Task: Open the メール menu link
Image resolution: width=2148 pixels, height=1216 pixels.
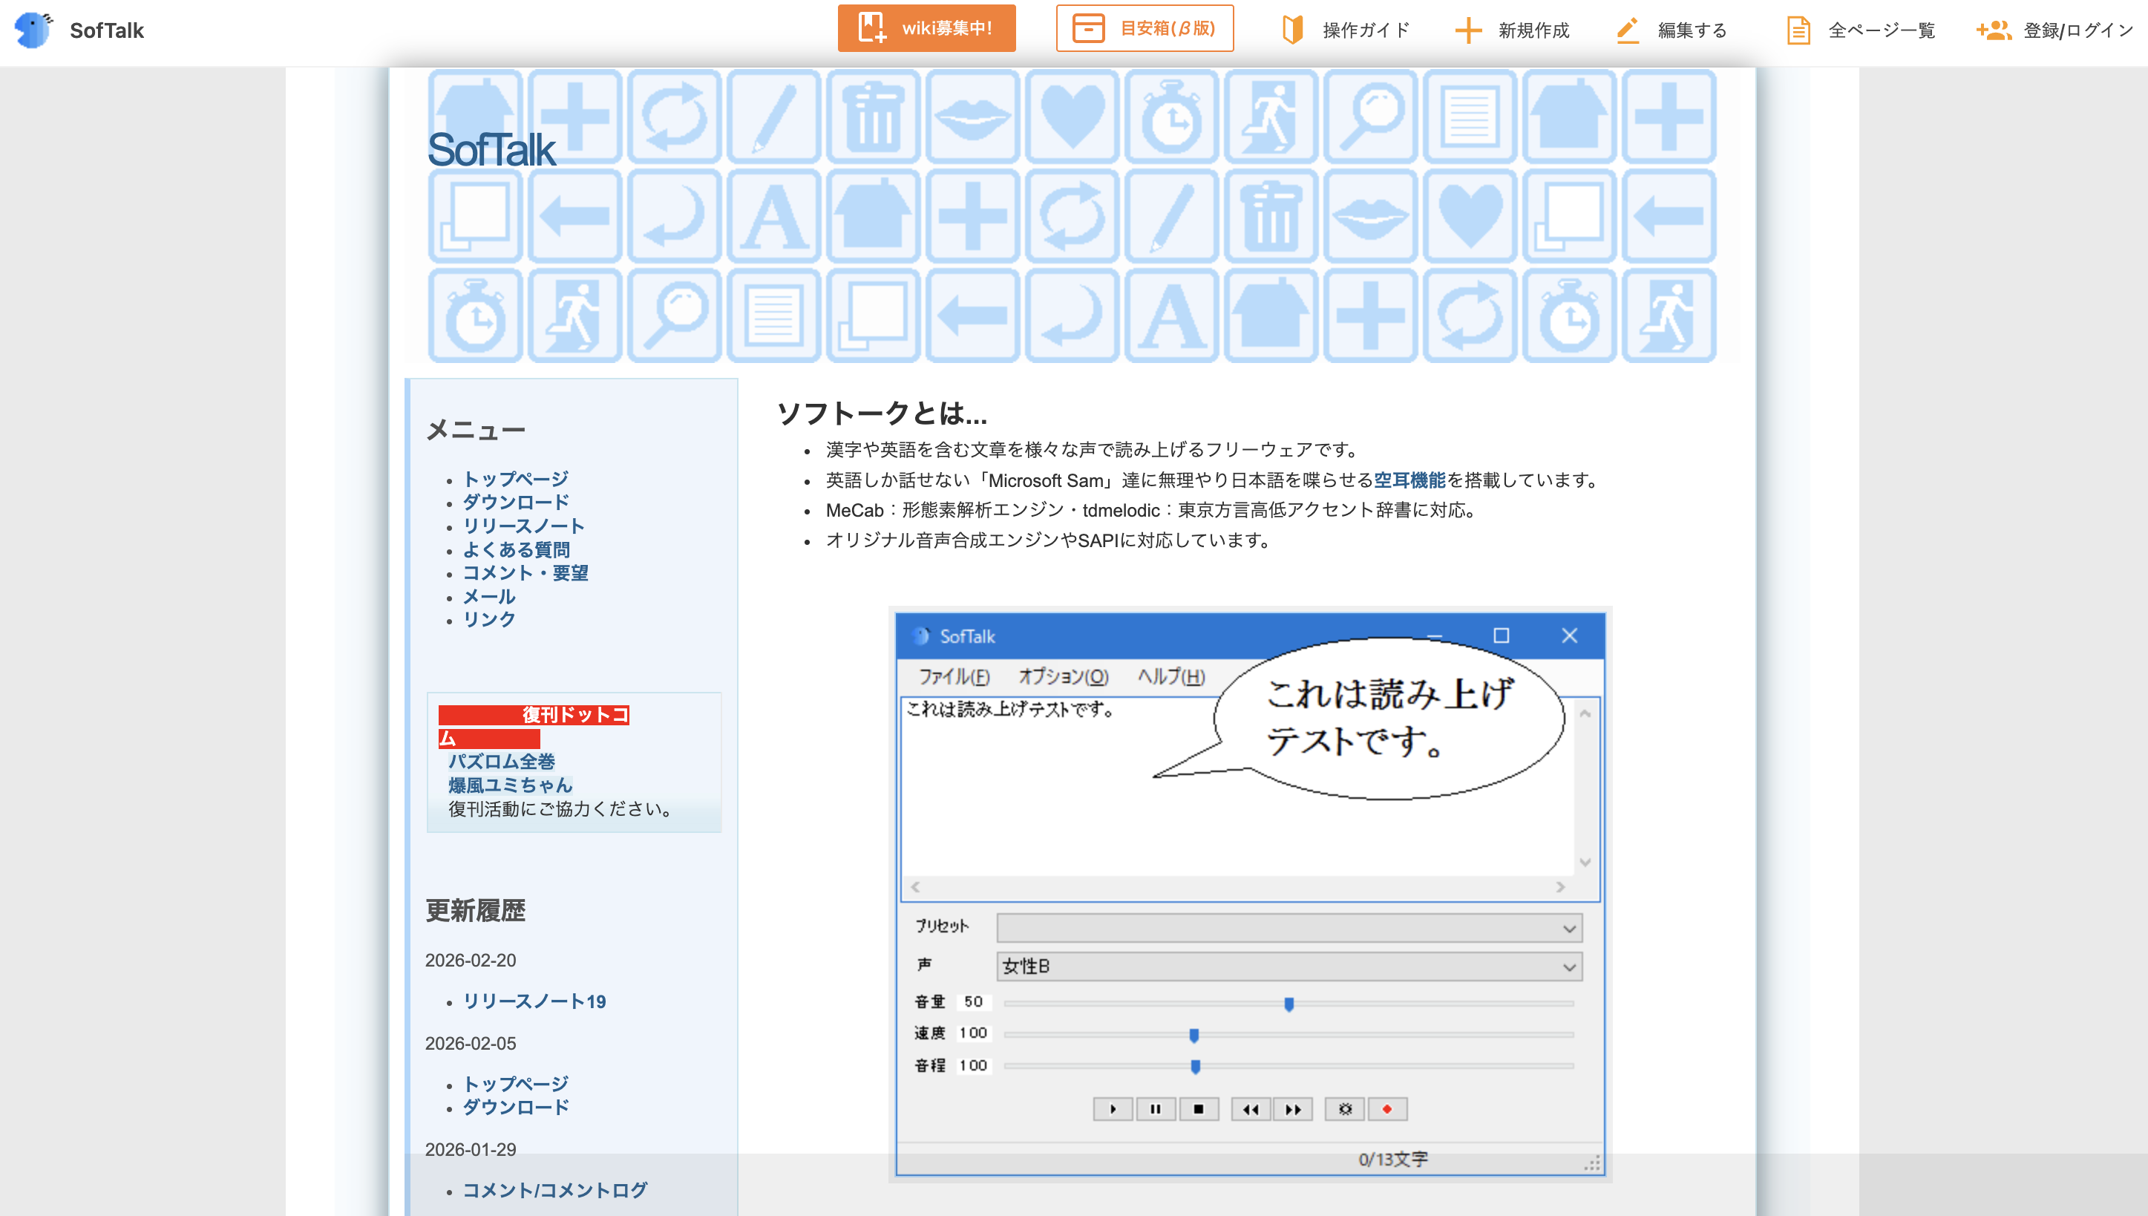Action: coord(489,596)
